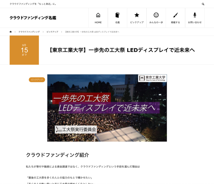Open the お問い合わせ menu label
The width and height of the screenshot is (214, 184).
click(x=195, y=22)
